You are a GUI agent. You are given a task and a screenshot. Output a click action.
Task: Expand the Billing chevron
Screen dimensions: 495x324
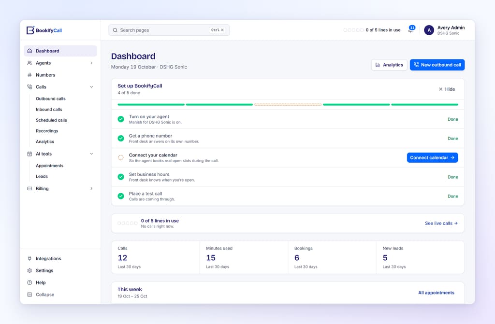click(x=91, y=188)
